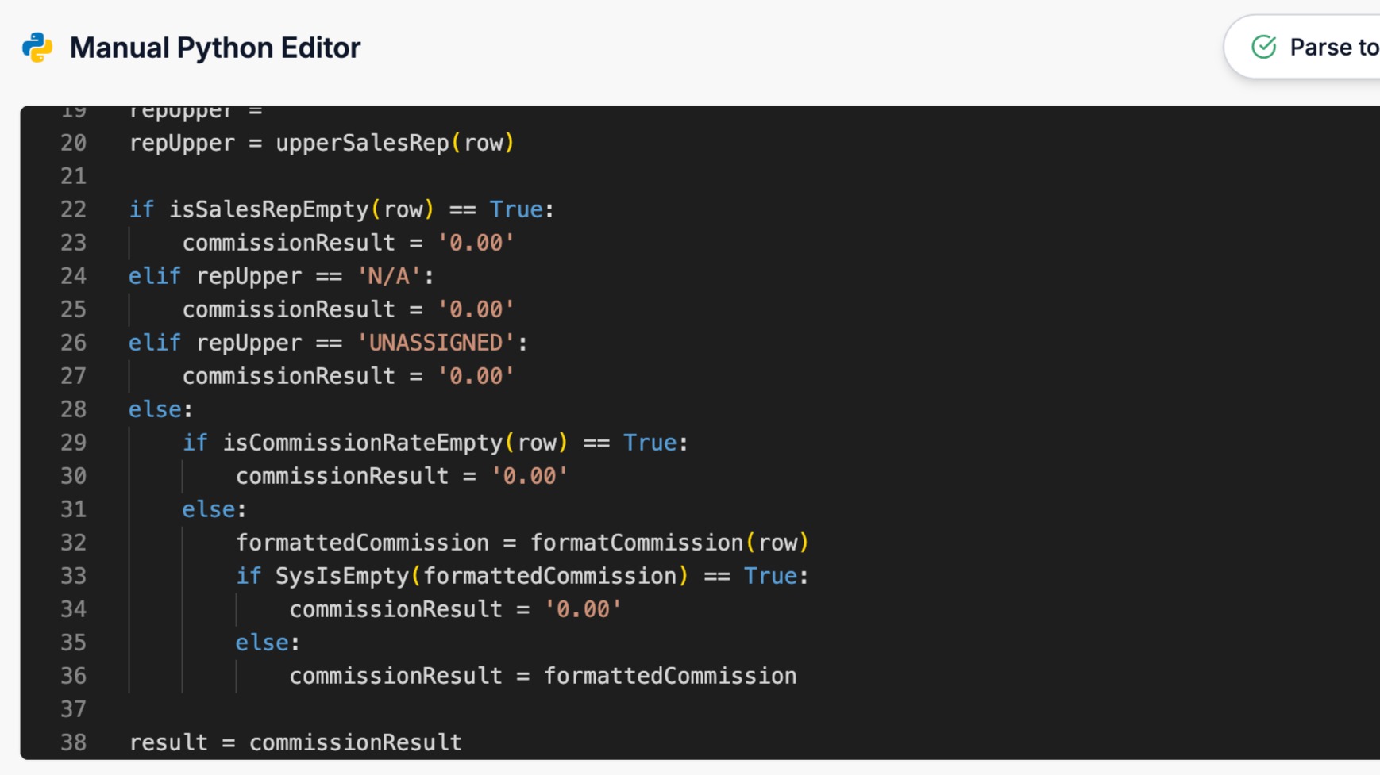Click the else keyword on line 28

coord(155,409)
